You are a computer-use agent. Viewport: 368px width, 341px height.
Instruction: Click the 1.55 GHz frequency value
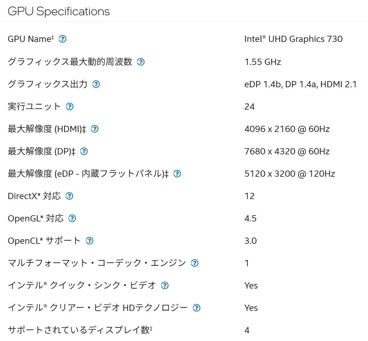click(x=263, y=62)
